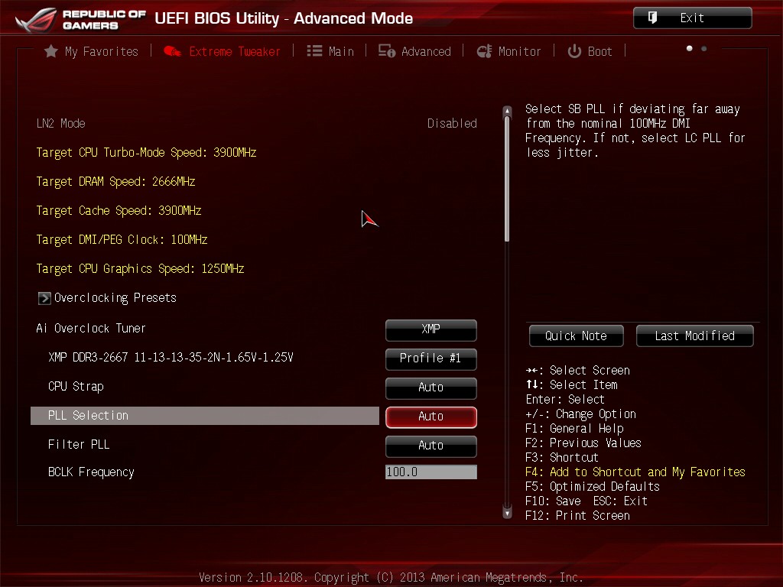Click the F3 Shortcut hint
Image resolution: width=783 pixels, height=587 pixels.
[562, 458]
